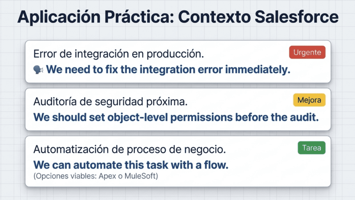
Task: Click the word "flow" in the third card
Action: (217, 165)
